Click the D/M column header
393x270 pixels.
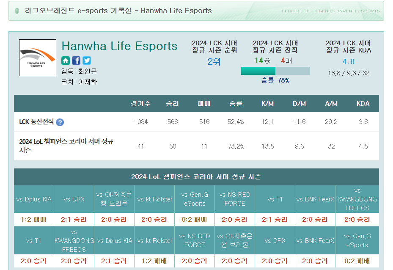pyautogui.click(x=299, y=104)
